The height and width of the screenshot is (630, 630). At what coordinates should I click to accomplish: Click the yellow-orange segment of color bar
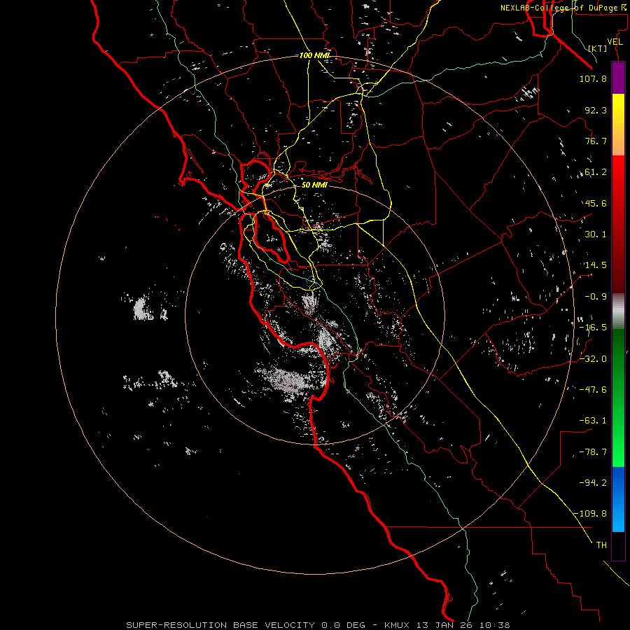(618, 125)
